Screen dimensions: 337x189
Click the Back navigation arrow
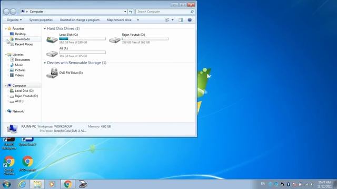(6, 12)
